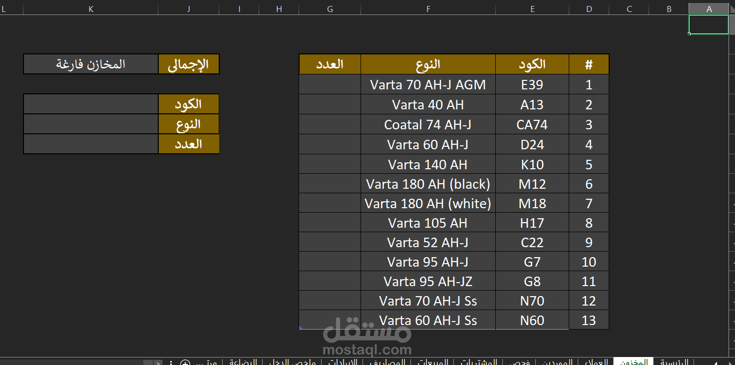Open the الرئيسية sheet tab
The width and height of the screenshot is (735, 365).
click(674, 363)
